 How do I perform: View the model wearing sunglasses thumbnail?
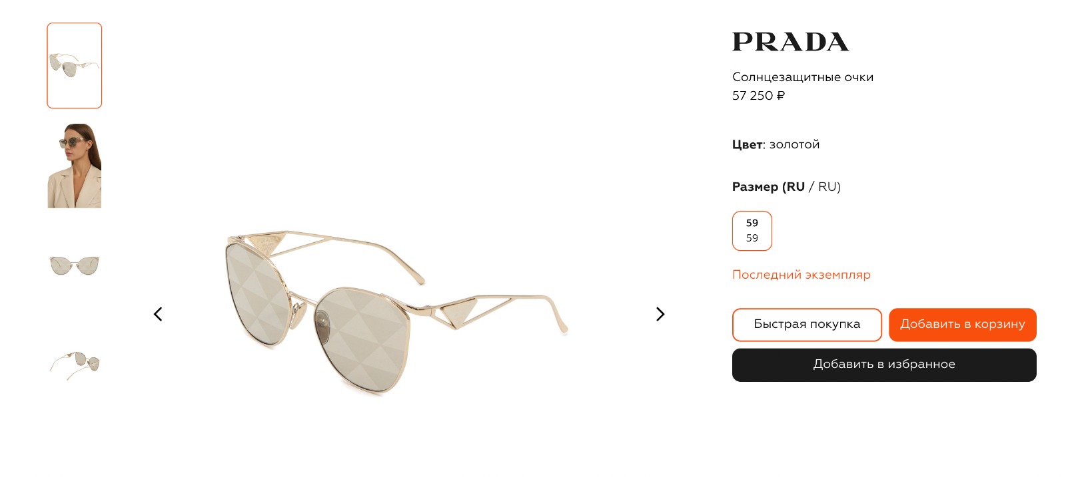point(75,166)
